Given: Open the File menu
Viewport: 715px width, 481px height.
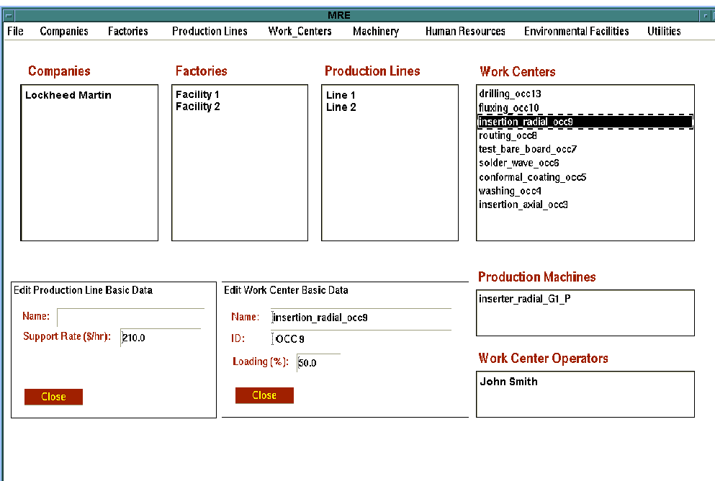Looking at the screenshot, I should [x=15, y=32].
